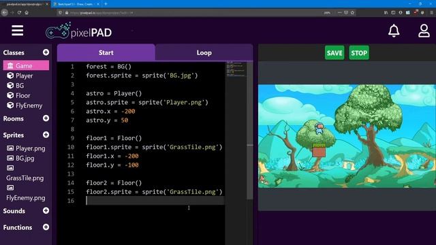The image size is (436, 245).
Task: Click the 'floor2 = Floor()' line
Action: coord(114,183)
